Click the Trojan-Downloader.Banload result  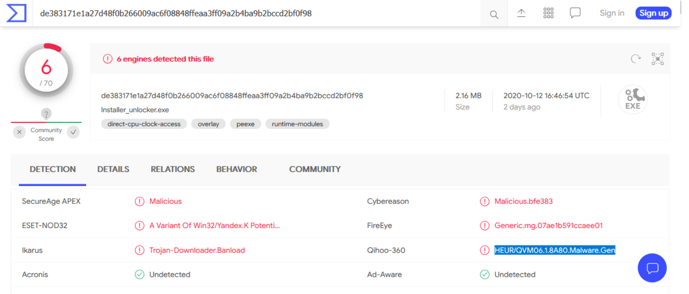click(x=197, y=250)
